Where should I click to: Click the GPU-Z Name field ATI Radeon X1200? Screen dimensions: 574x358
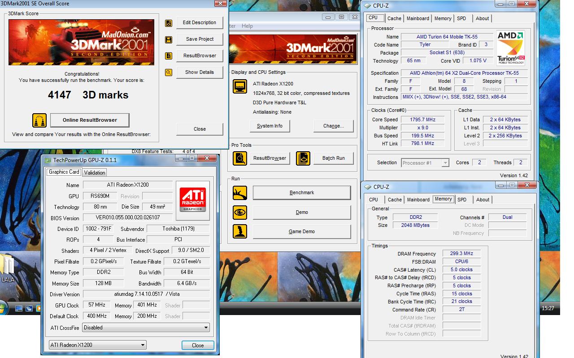[x=127, y=185]
